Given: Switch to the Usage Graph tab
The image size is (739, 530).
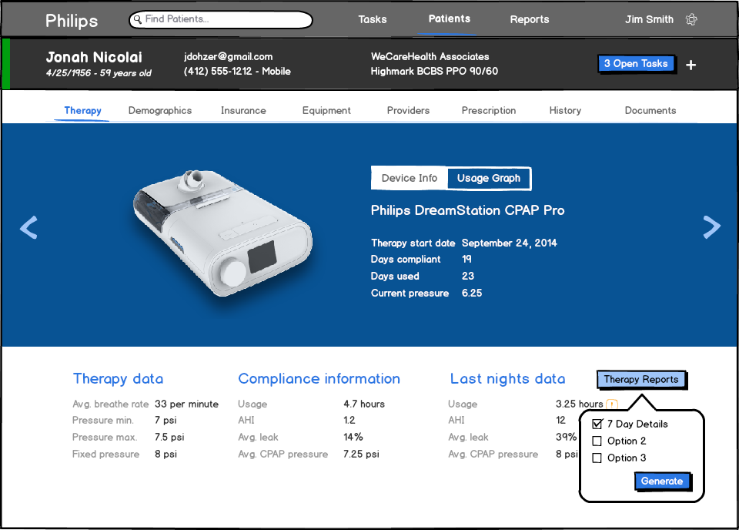Looking at the screenshot, I should (488, 178).
